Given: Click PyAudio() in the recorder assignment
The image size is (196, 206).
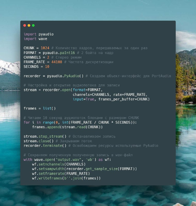Looking at the screenshot, I should (74, 76).
